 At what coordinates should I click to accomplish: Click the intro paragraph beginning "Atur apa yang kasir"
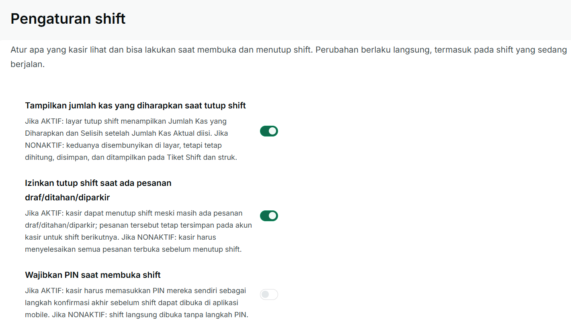[289, 57]
